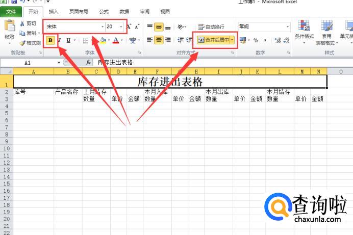
Task: Click the red font color A button
Action: click(x=116, y=40)
